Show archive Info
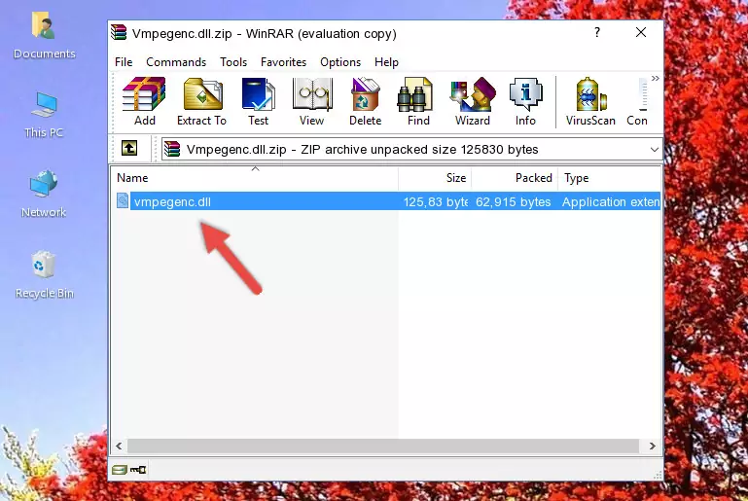Screen dimensions: 748x501 coord(525,101)
